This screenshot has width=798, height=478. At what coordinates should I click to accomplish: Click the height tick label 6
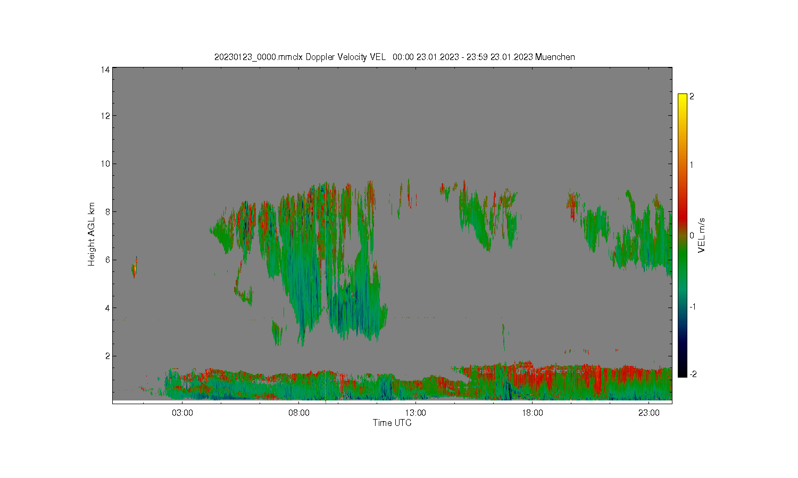pyautogui.click(x=107, y=260)
